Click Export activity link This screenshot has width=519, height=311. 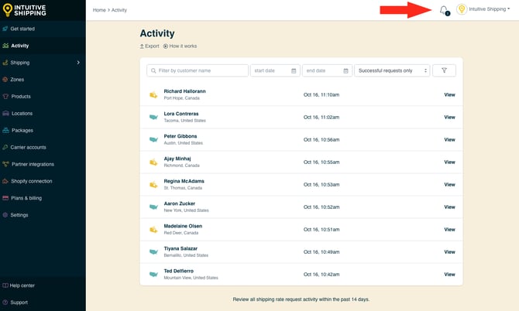(150, 46)
